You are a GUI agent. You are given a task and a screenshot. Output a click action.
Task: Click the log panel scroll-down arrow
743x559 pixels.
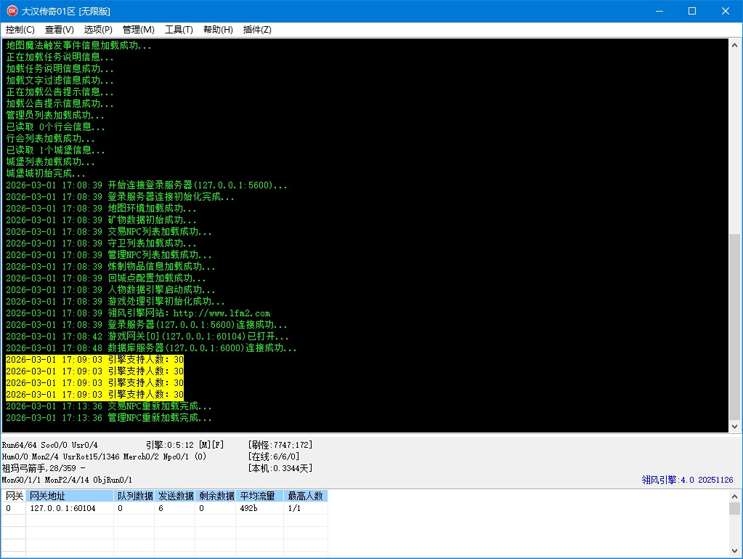tap(735, 427)
